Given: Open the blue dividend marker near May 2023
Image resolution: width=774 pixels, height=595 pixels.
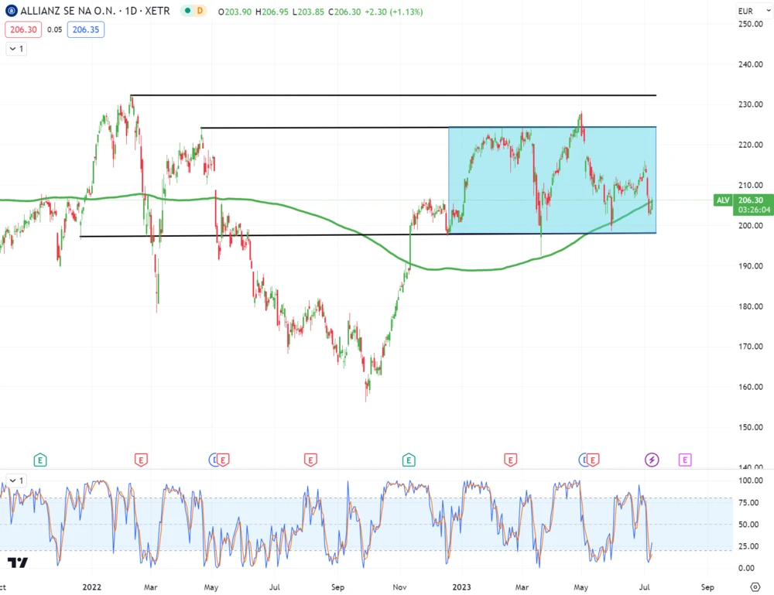Looking at the screenshot, I should pyautogui.click(x=583, y=460).
